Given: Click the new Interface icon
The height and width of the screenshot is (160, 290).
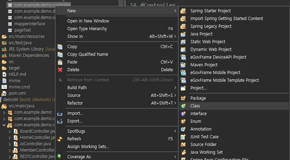Looking at the screenshot, I should click(x=183, y=114).
